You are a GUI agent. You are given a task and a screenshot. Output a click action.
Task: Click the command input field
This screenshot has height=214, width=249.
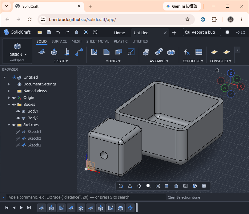coord(86,197)
